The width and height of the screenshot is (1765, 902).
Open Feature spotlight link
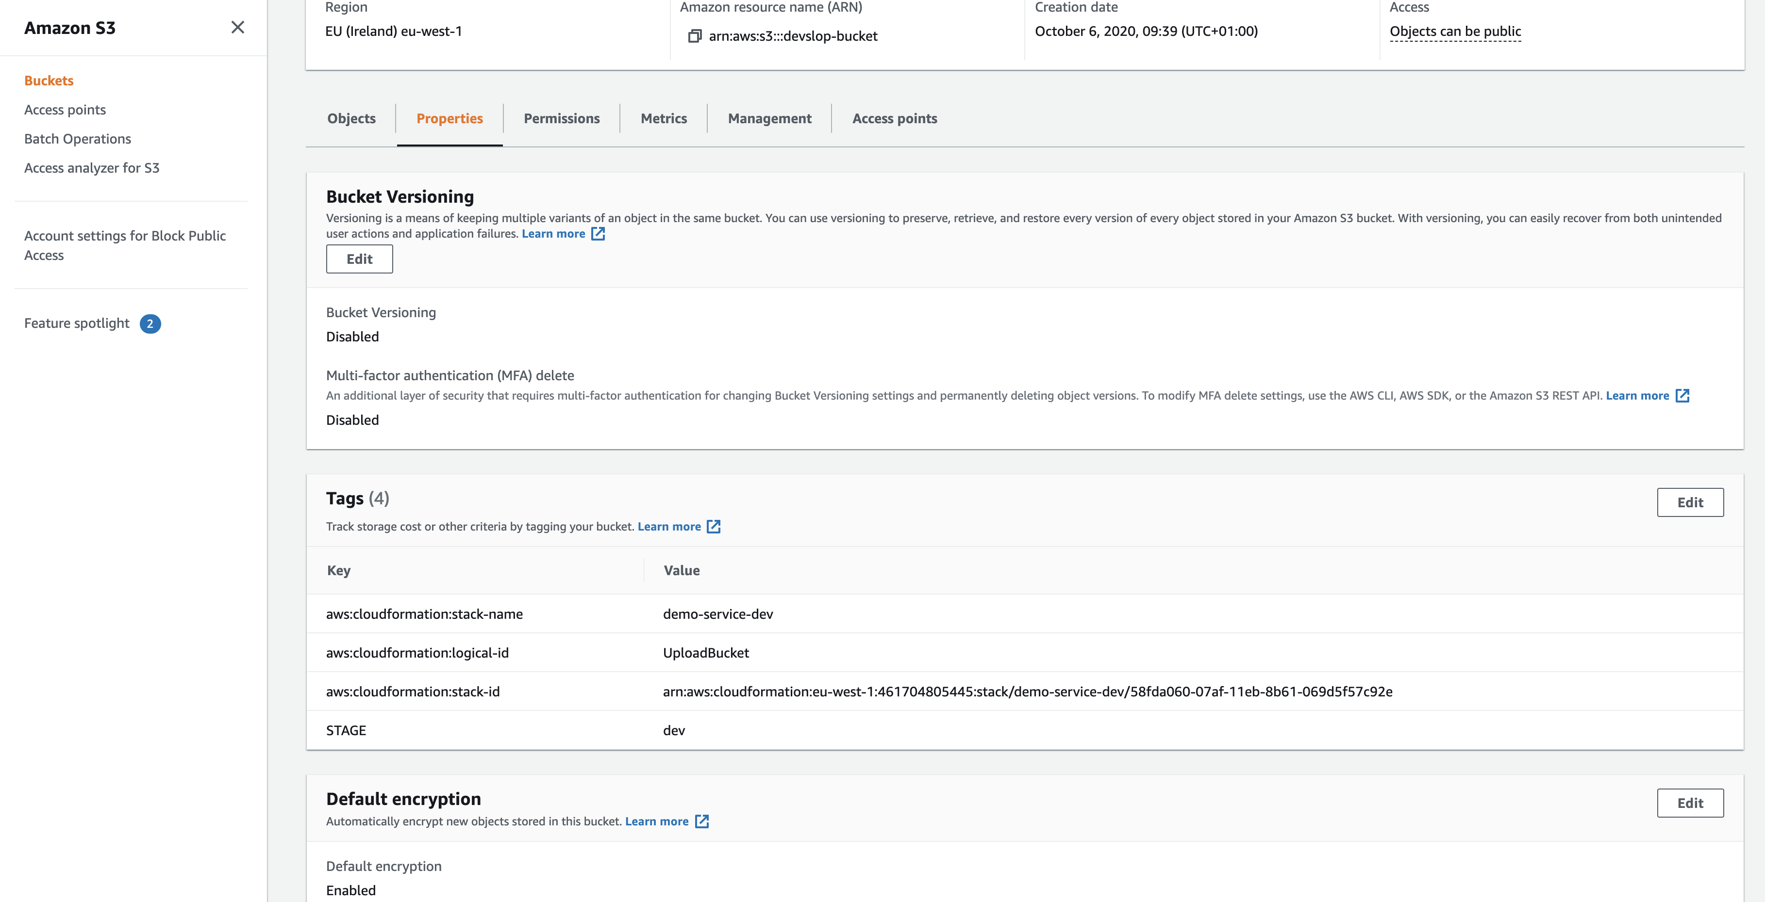pyautogui.click(x=77, y=323)
